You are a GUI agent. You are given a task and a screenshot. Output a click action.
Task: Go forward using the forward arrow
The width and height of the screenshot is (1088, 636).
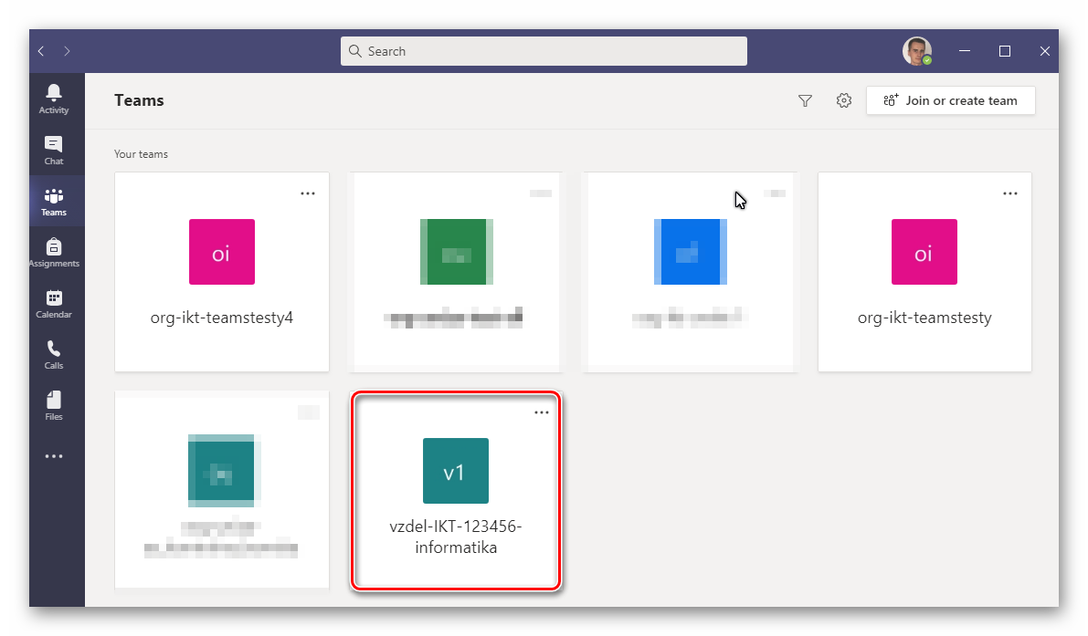pyautogui.click(x=67, y=51)
